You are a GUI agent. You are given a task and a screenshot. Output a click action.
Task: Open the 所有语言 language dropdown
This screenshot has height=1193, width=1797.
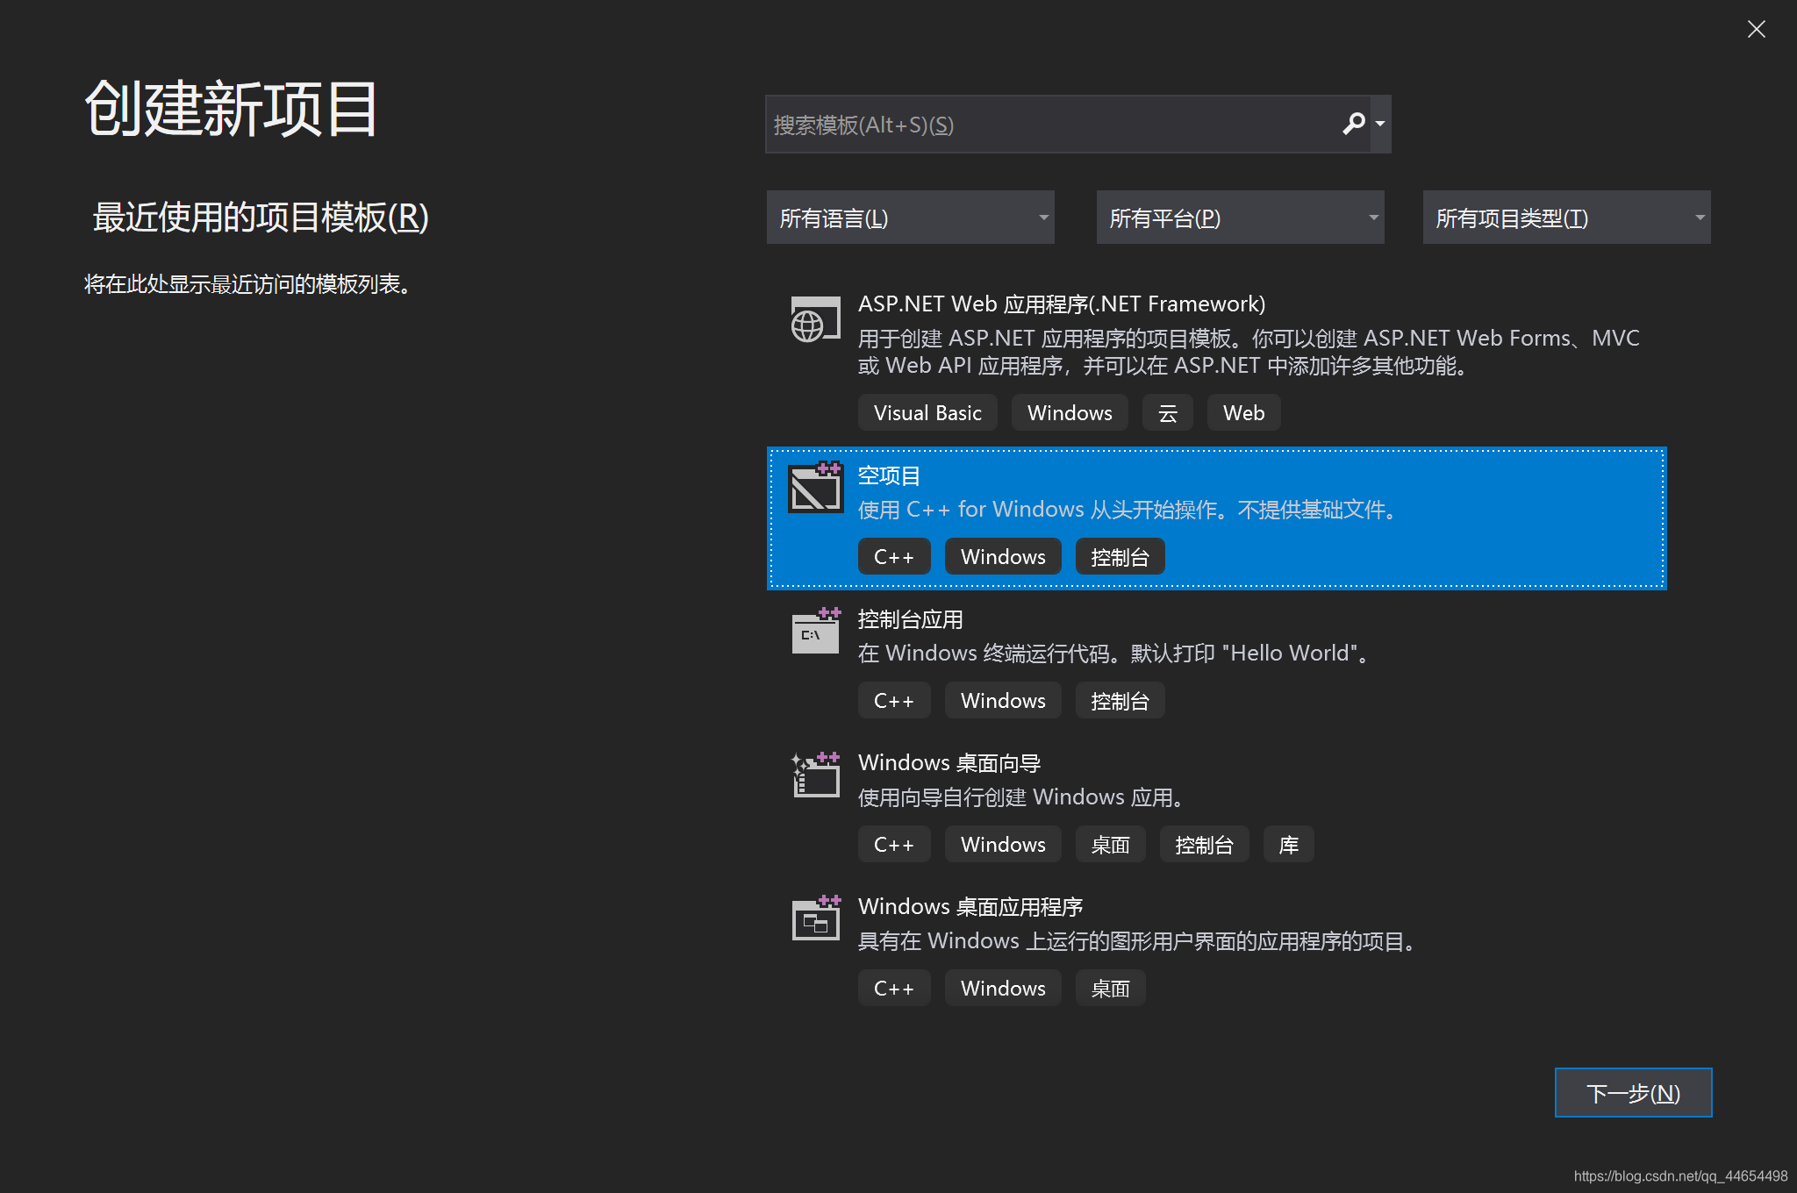[910, 218]
